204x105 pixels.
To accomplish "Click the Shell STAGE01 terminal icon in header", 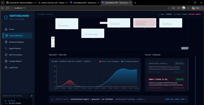I will (159, 14).
